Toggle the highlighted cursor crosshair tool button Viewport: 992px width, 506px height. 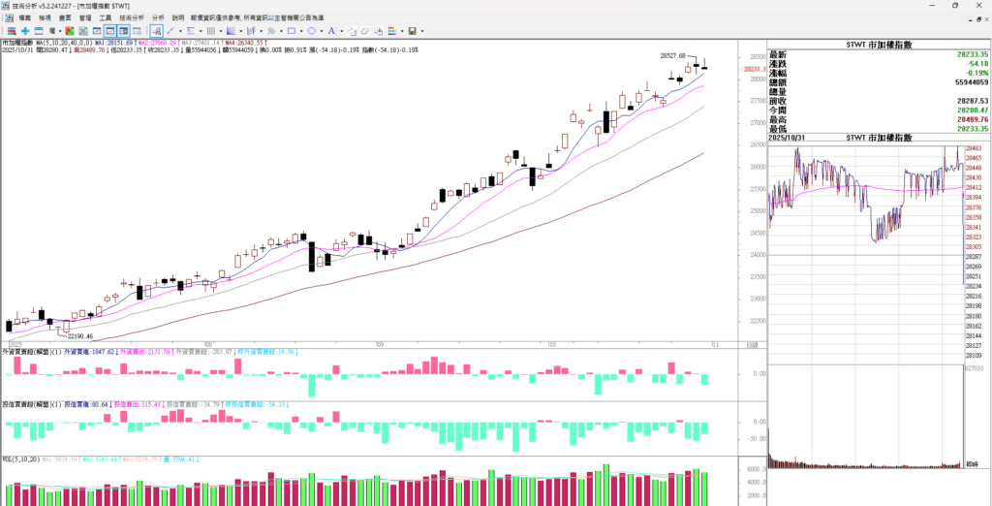(x=156, y=31)
